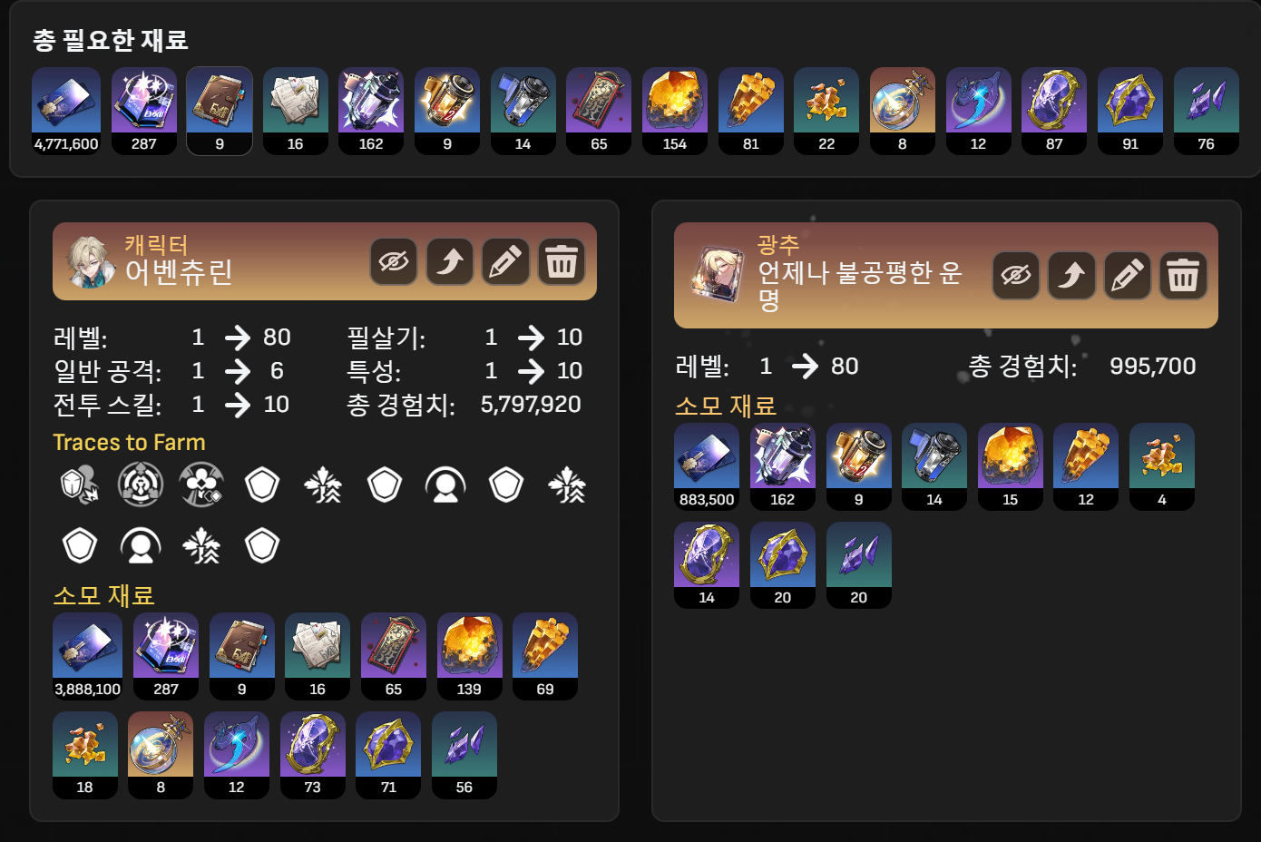Viewport: 1261px width, 842px height.
Task: Edit the light cone plan with pencil icon
Action: click(x=1128, y=276)
